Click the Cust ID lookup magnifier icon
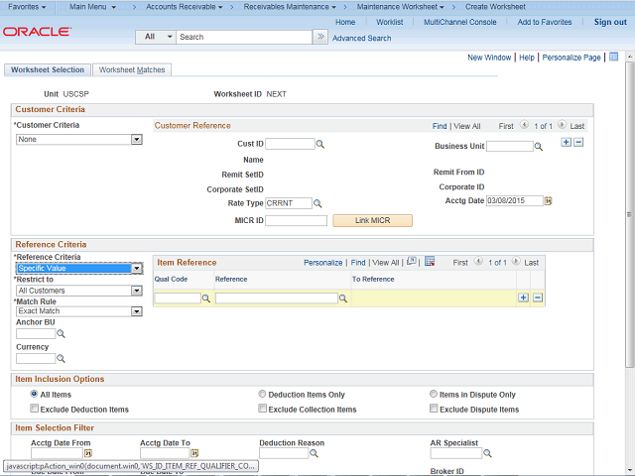635x476 pixels. [x=320, y=145]
